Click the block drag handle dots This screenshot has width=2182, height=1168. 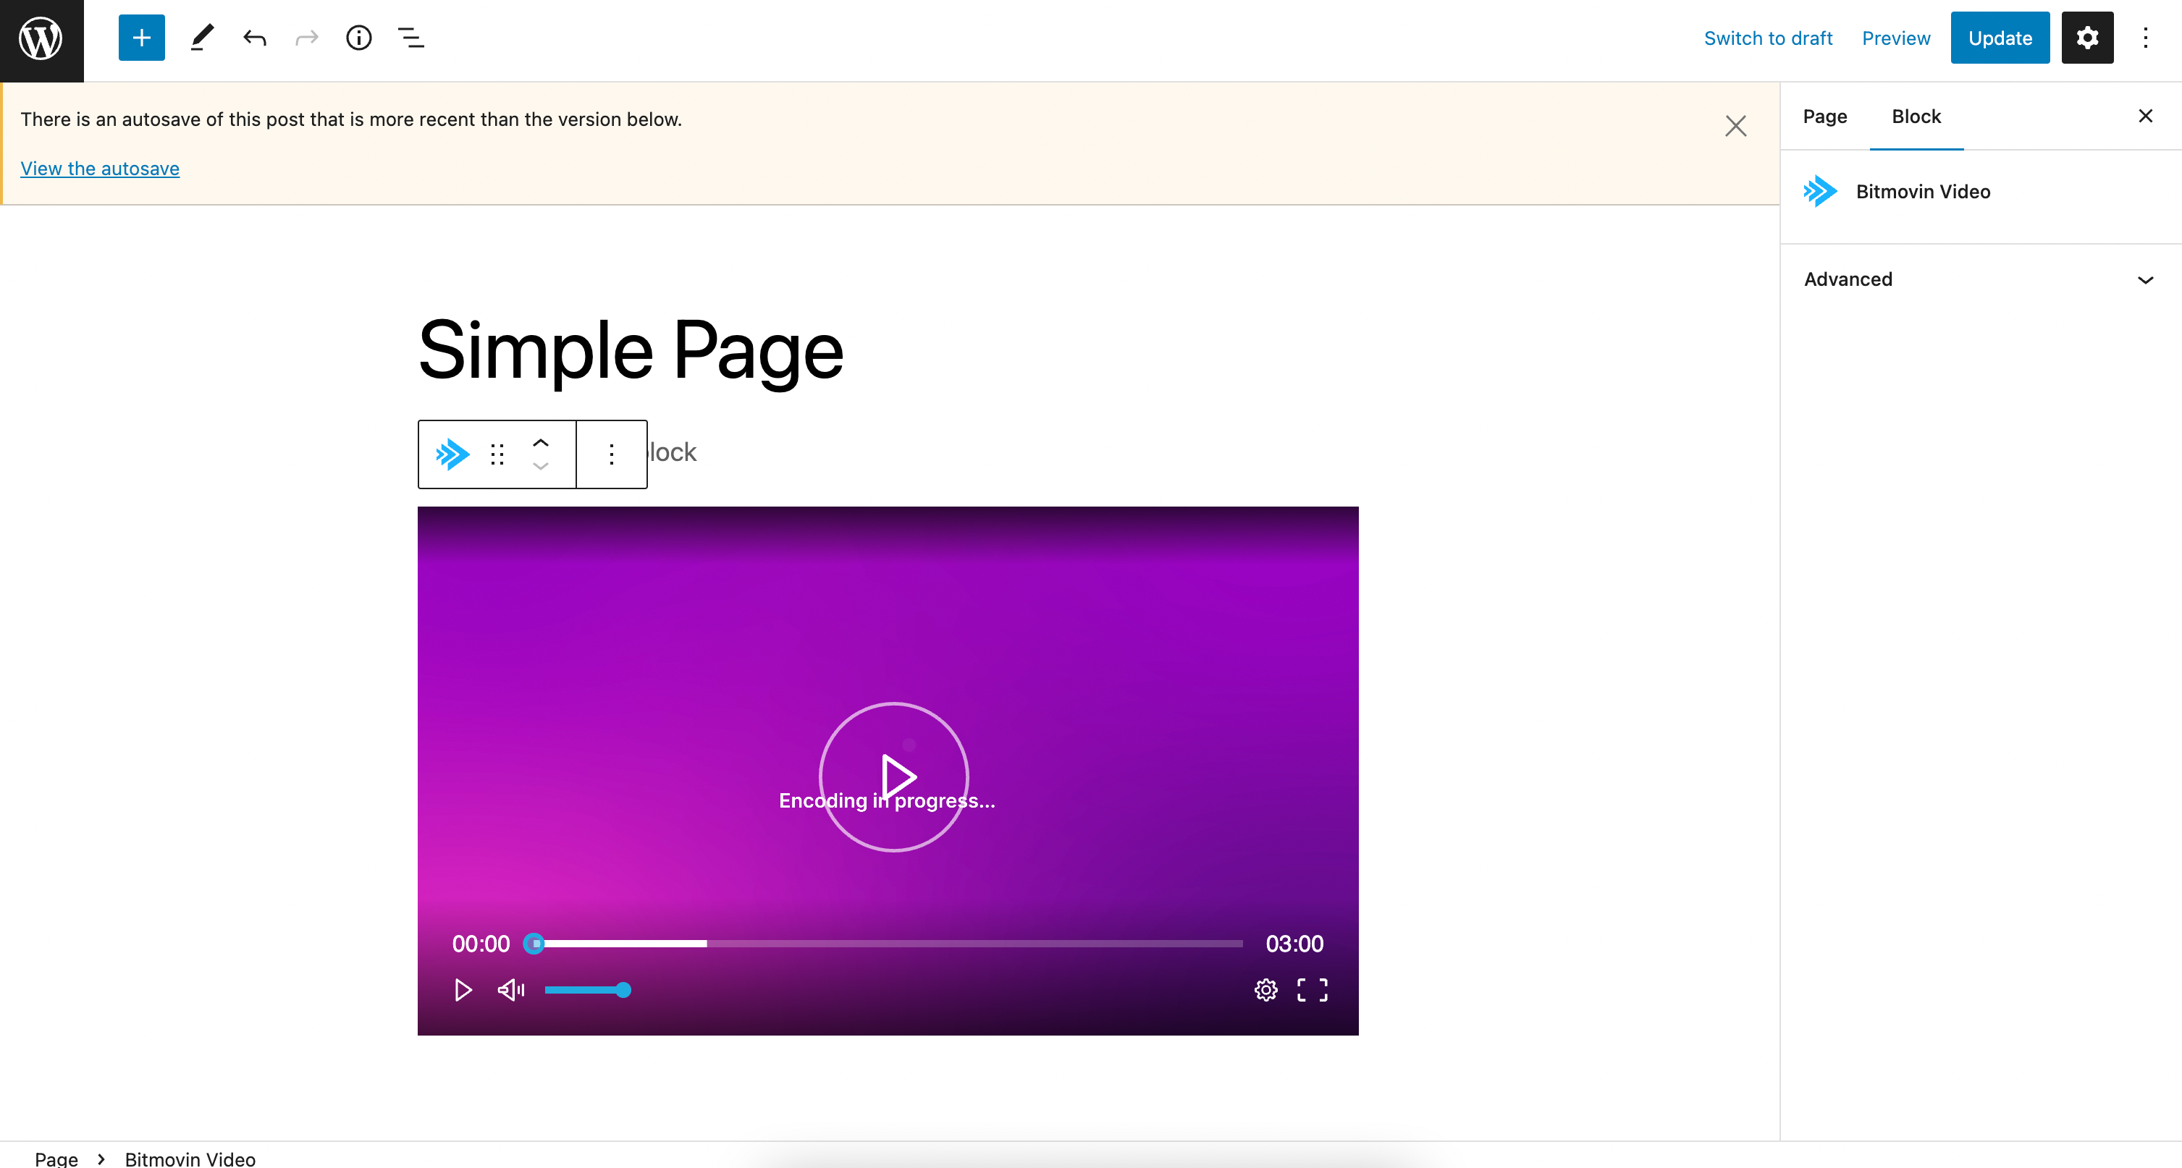coord(497,454)
